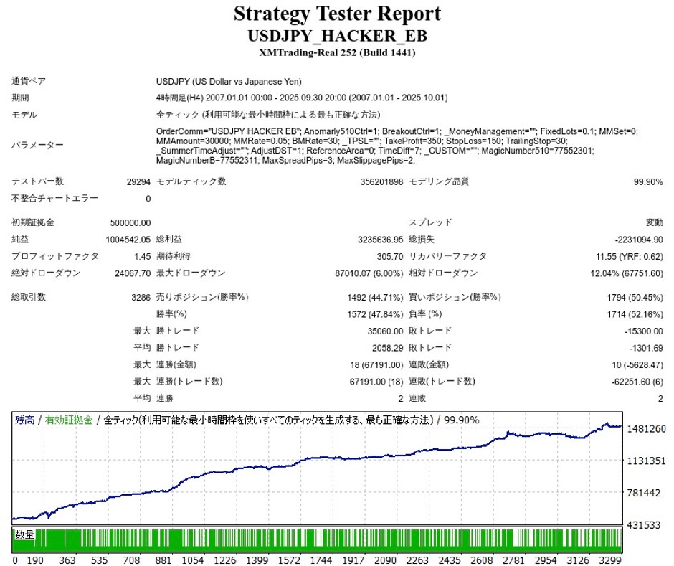Click the USDJPY (US Dollar vs Japanese Yen) value
Screen dimensions: 674x566
(x=229, y=82)
